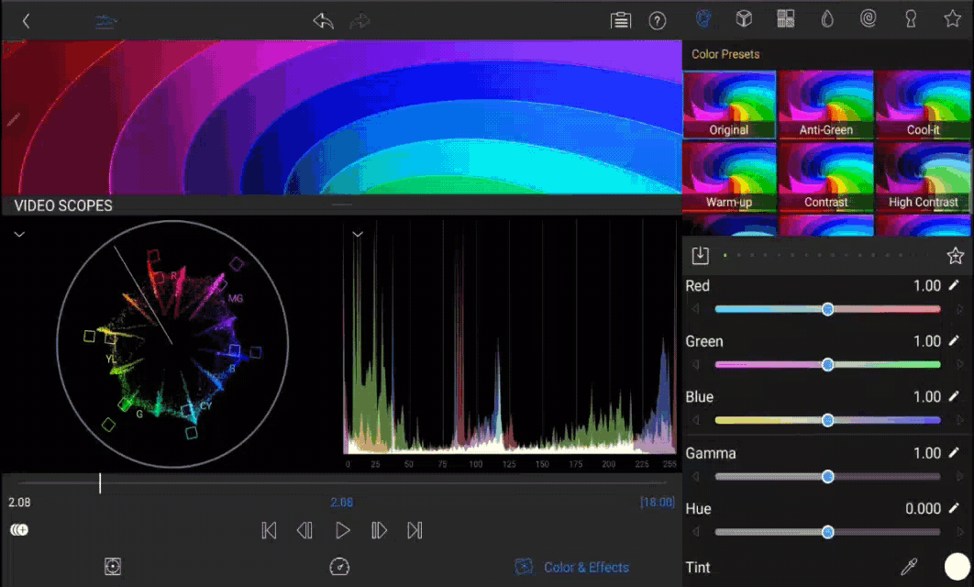Expand the vectorscope type dropdown chevron
This screenshot has height=587, width=974.
[19, 234]
